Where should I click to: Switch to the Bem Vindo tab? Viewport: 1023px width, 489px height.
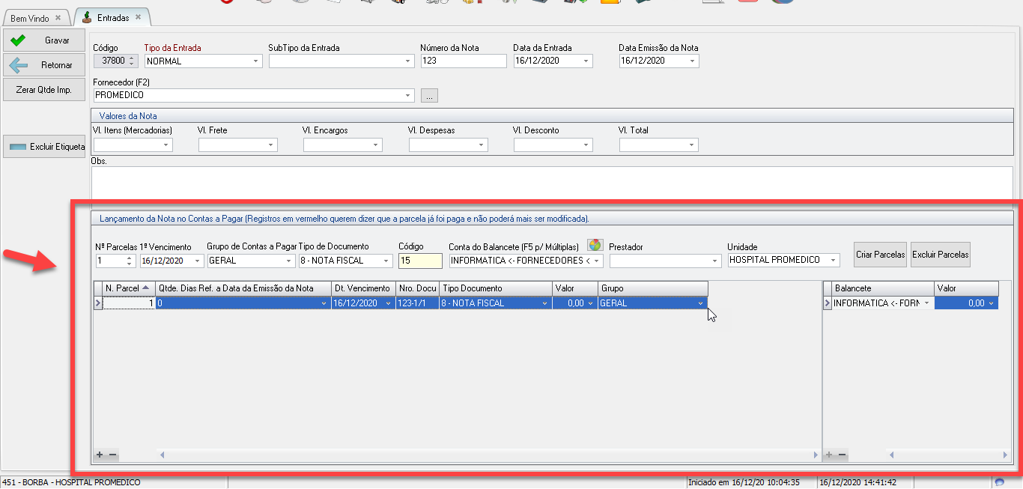[x=30, y=18]
